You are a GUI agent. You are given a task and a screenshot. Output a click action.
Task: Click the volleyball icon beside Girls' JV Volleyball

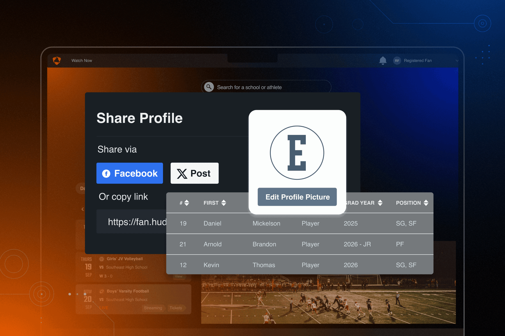(102, 259)
